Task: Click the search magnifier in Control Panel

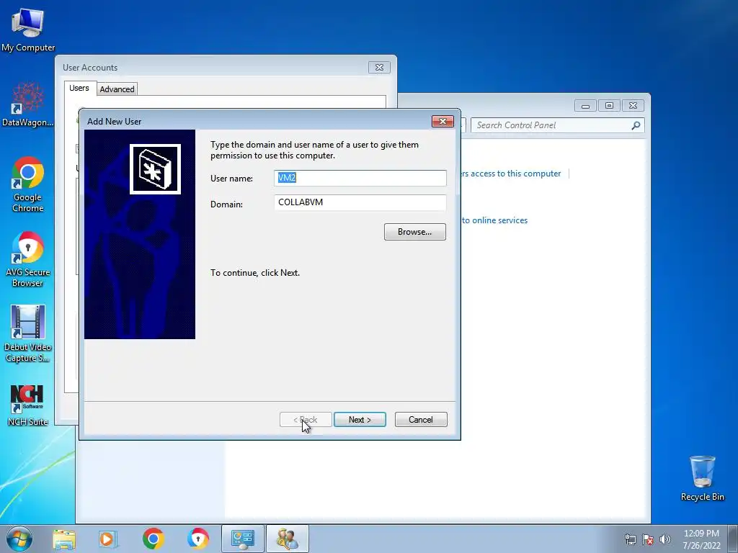Action: point(636,125)
